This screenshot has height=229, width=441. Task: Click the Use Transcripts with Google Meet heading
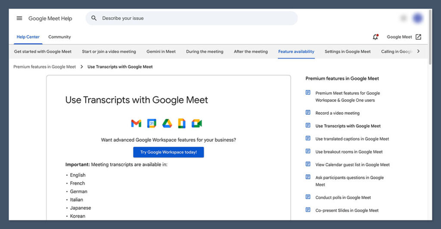[137, 100]
